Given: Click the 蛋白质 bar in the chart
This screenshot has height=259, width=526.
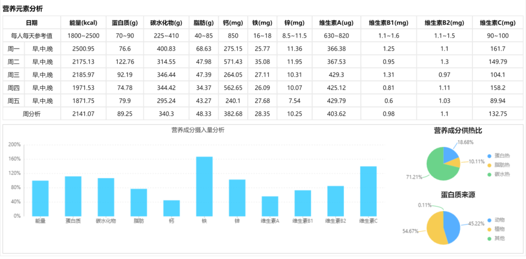Looking at the screenshot, I should [73, 196].
